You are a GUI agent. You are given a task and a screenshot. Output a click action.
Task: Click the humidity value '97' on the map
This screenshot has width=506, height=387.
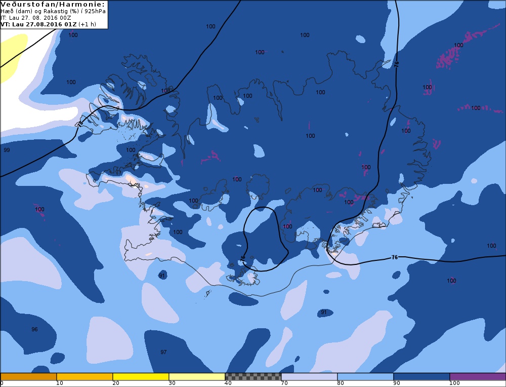163,352
